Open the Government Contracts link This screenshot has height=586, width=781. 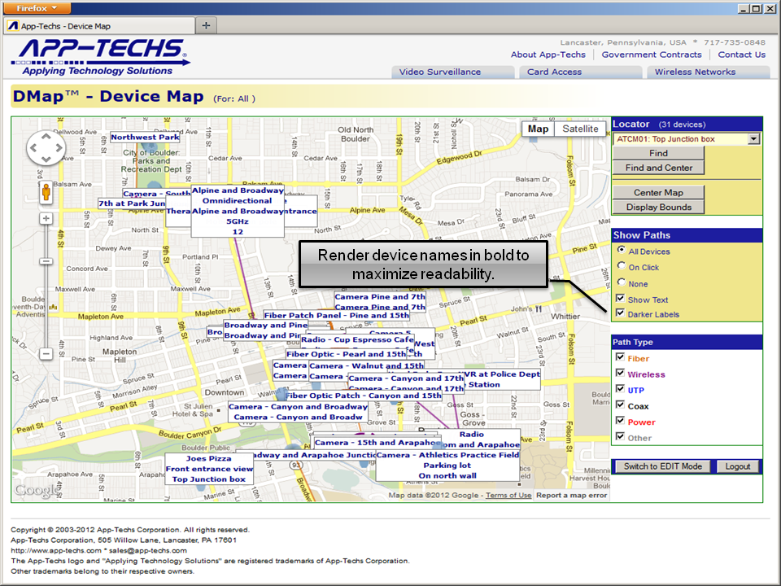652,55
